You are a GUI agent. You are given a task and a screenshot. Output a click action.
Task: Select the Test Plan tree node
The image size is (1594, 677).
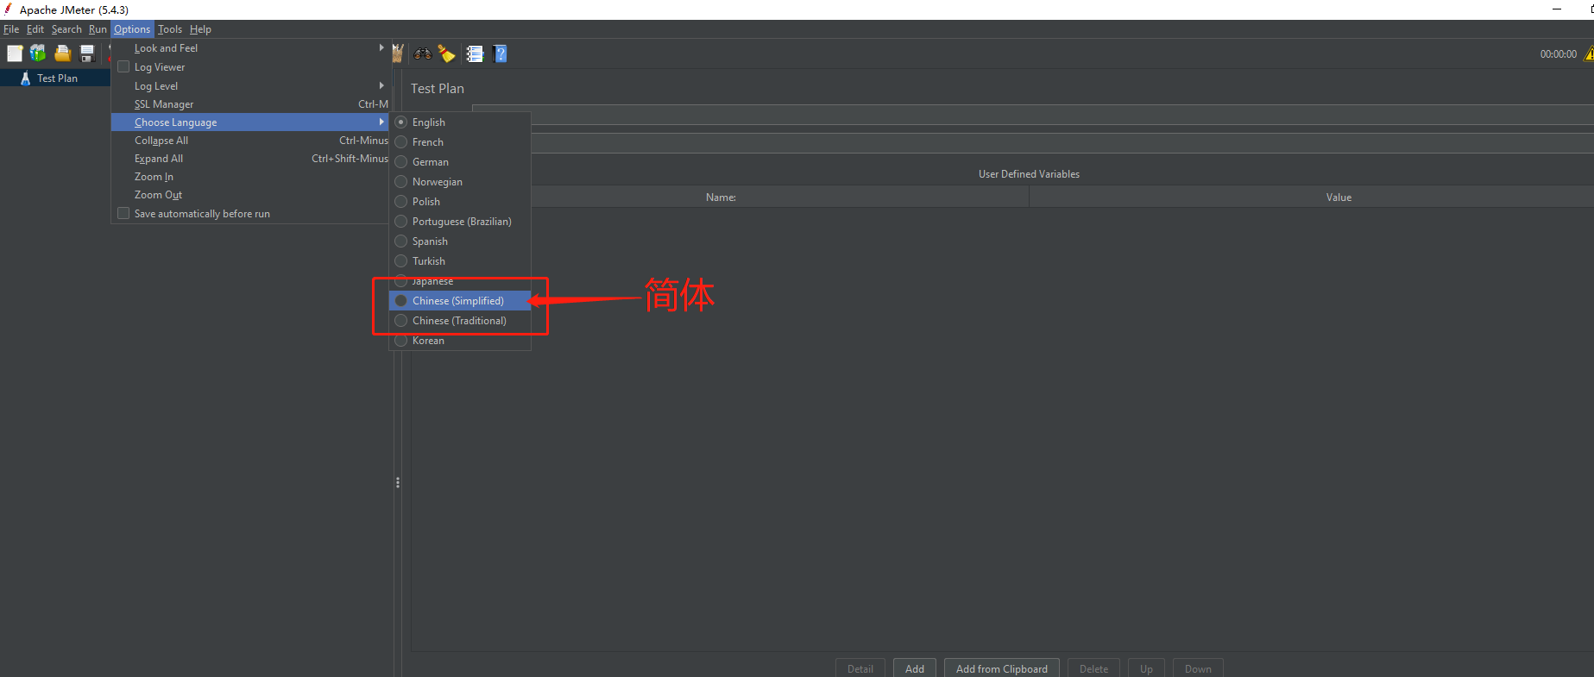coord(57,78)
